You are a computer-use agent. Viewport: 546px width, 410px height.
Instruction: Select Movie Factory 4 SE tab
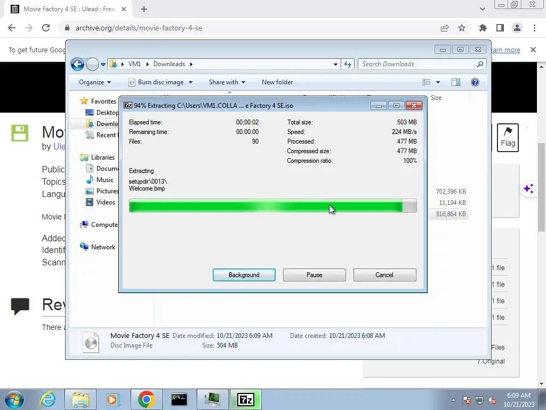[x=68, y=9]
